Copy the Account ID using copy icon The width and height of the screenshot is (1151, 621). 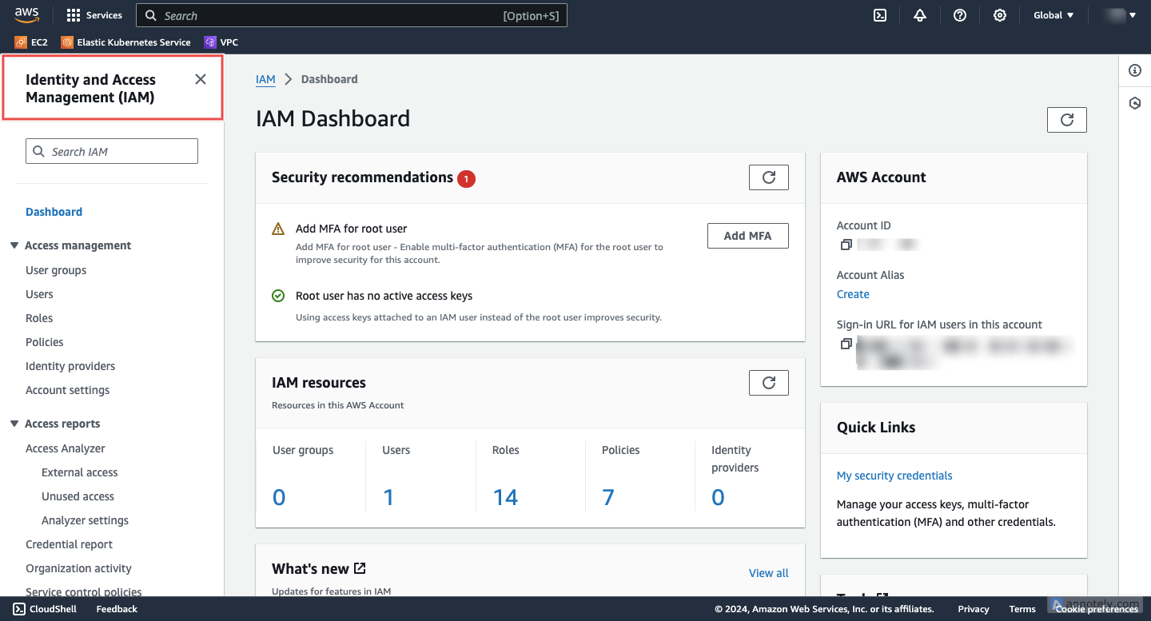pos(846,245)
